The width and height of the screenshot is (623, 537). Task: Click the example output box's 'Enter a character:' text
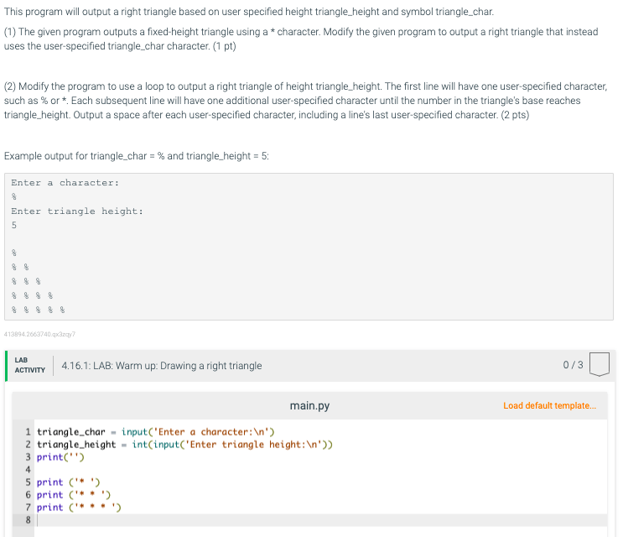click(65, 183)
